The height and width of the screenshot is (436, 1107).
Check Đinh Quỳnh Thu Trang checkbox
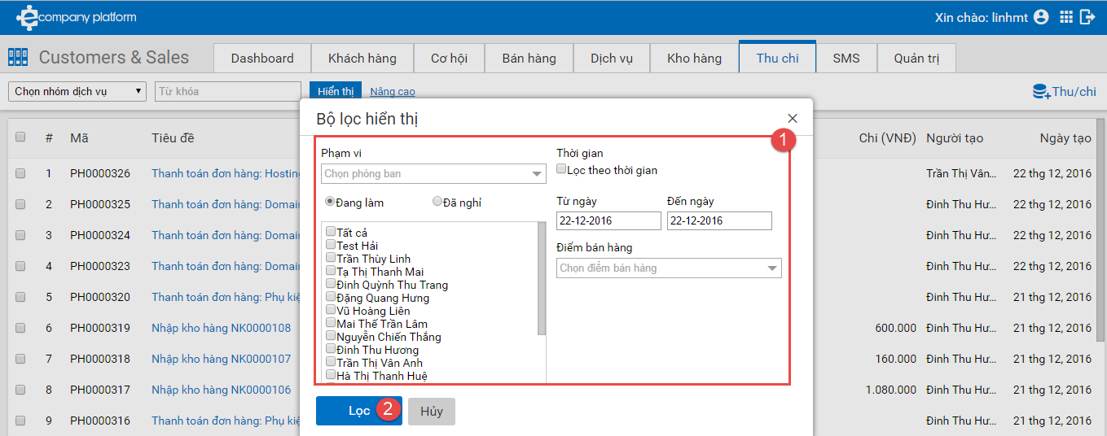coord(331,284)
